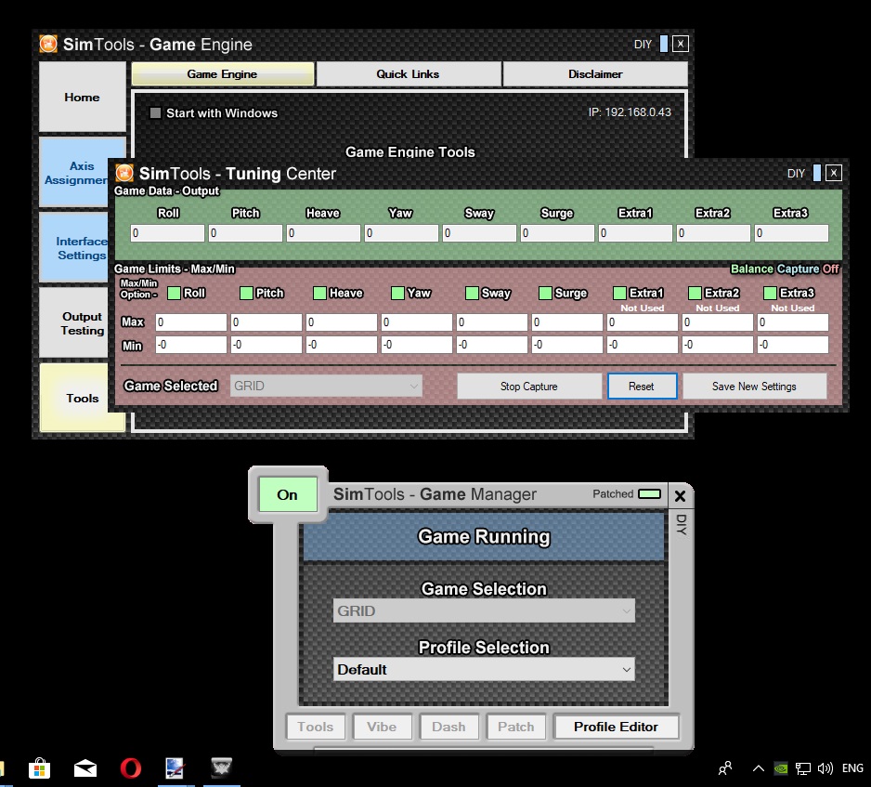Toggle the Extra1 Max/Min option checkbox
Screen dimensions: 871x787
(619, 293)
